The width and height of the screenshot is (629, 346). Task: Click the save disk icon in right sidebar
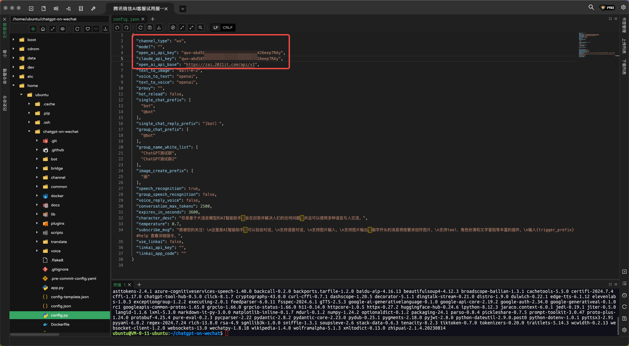(x=624, y=318)
